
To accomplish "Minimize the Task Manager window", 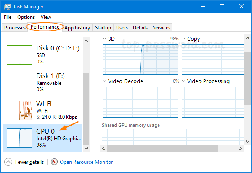I will point(203,7).
